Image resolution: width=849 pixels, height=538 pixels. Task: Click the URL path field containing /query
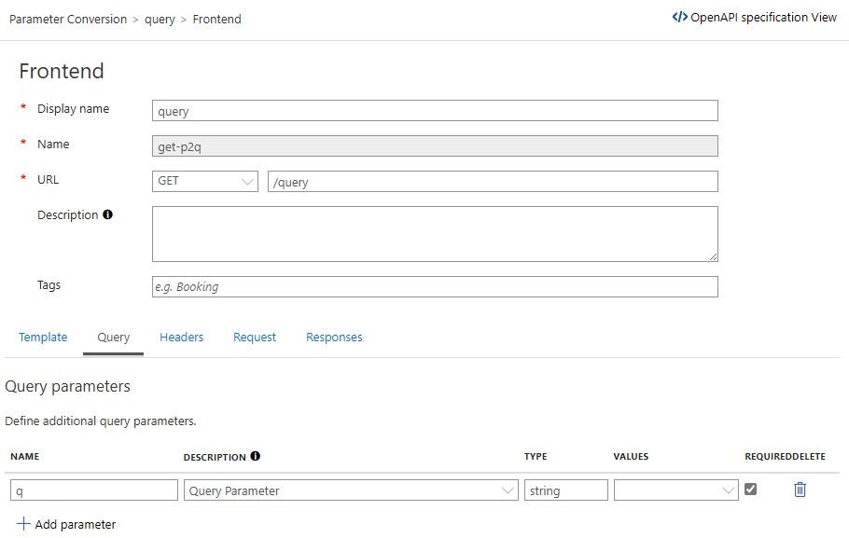tap(493, 182)
